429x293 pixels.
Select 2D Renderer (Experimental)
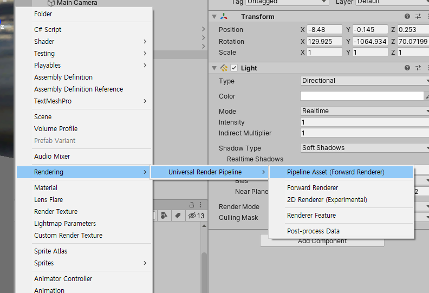(341, 200)
